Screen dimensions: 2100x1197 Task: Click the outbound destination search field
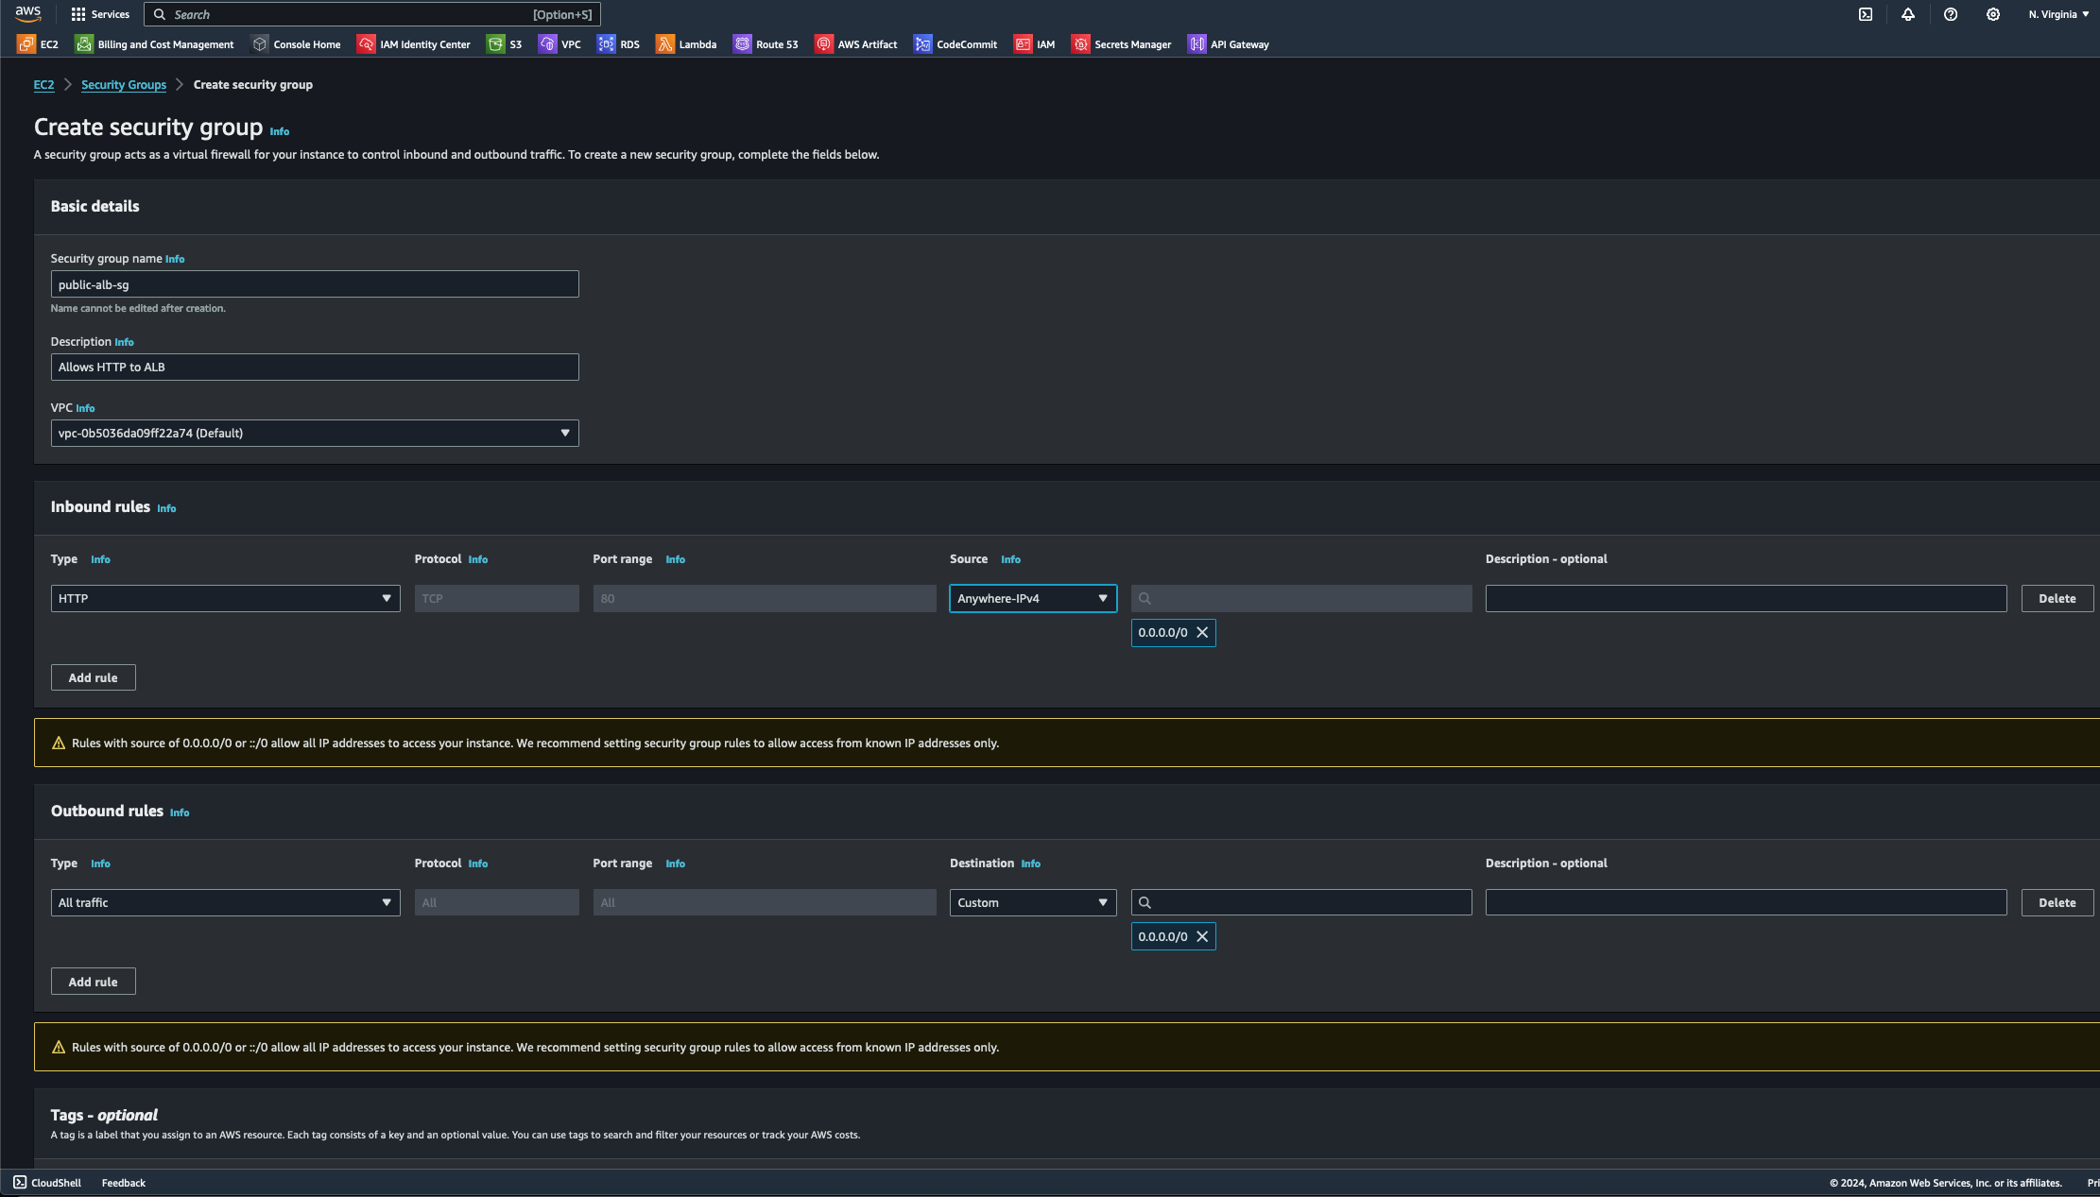click(1301, 903)
